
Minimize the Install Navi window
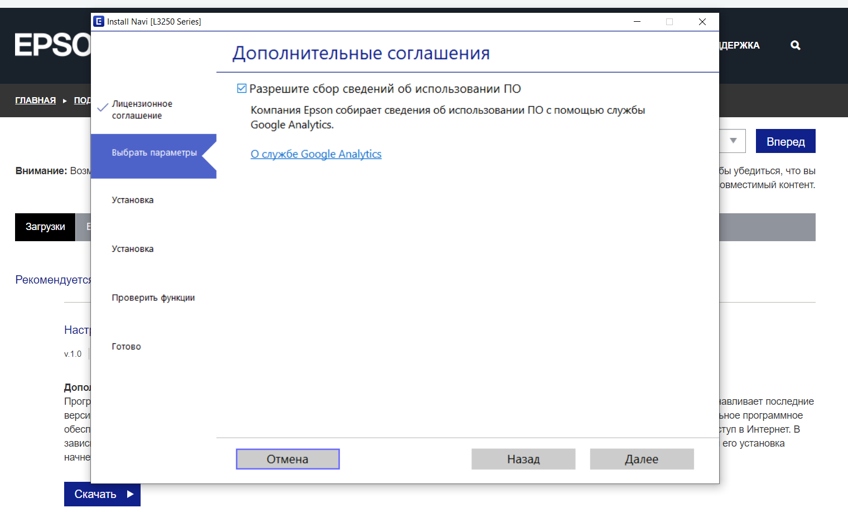pyautogui.click(x=637, y=22)
